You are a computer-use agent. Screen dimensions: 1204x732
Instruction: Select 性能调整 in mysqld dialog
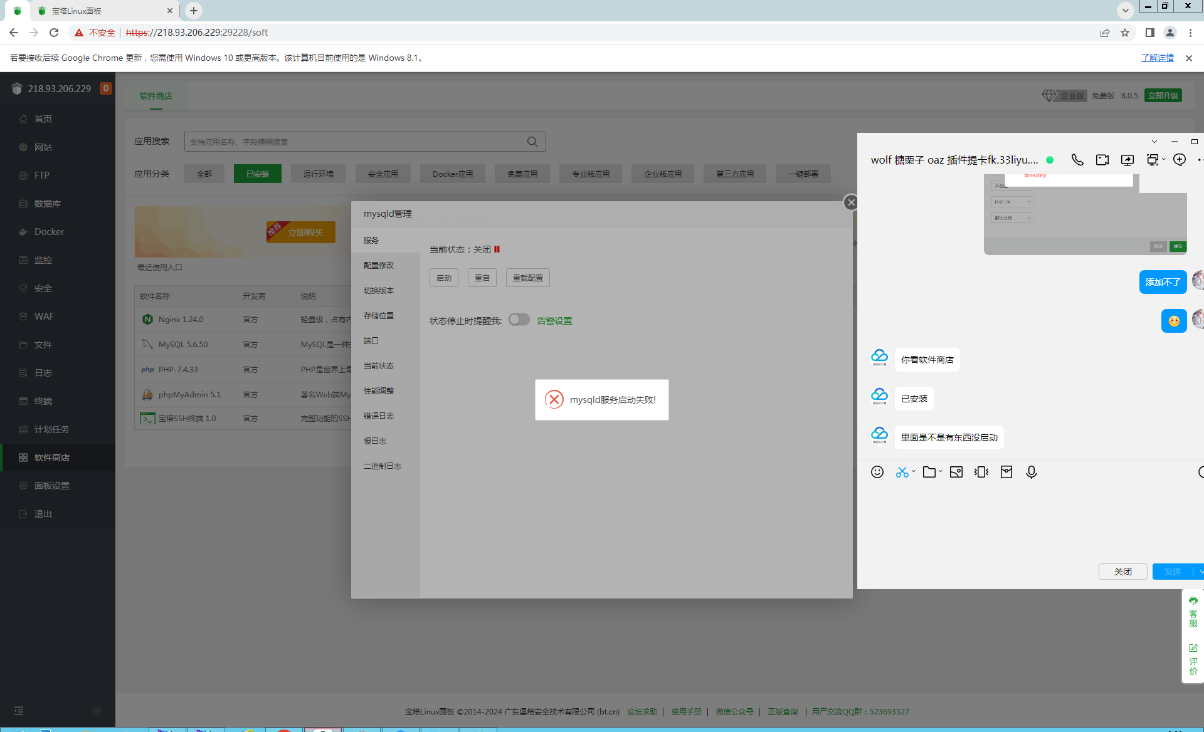(x=379, y=391)
